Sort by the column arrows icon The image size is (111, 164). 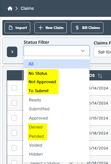pos(100,76)
